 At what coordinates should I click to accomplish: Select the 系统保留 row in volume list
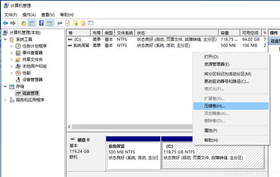(167, 45)
